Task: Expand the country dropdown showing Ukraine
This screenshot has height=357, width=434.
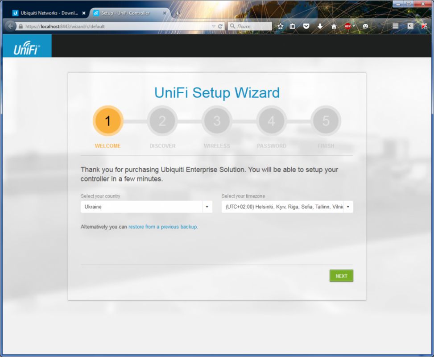Action: click(x=146, y=207)
